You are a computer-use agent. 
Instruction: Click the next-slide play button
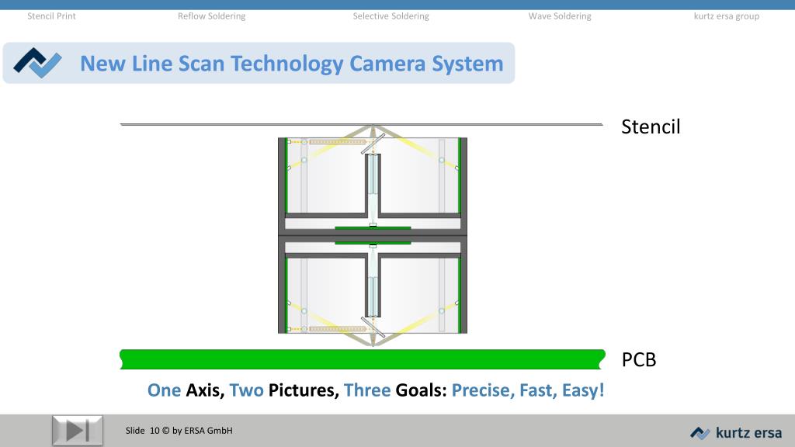[78, 431]
